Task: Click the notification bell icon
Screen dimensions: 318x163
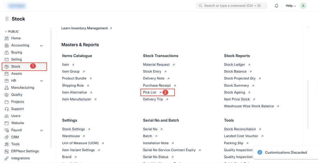Action: pos(276,6)
